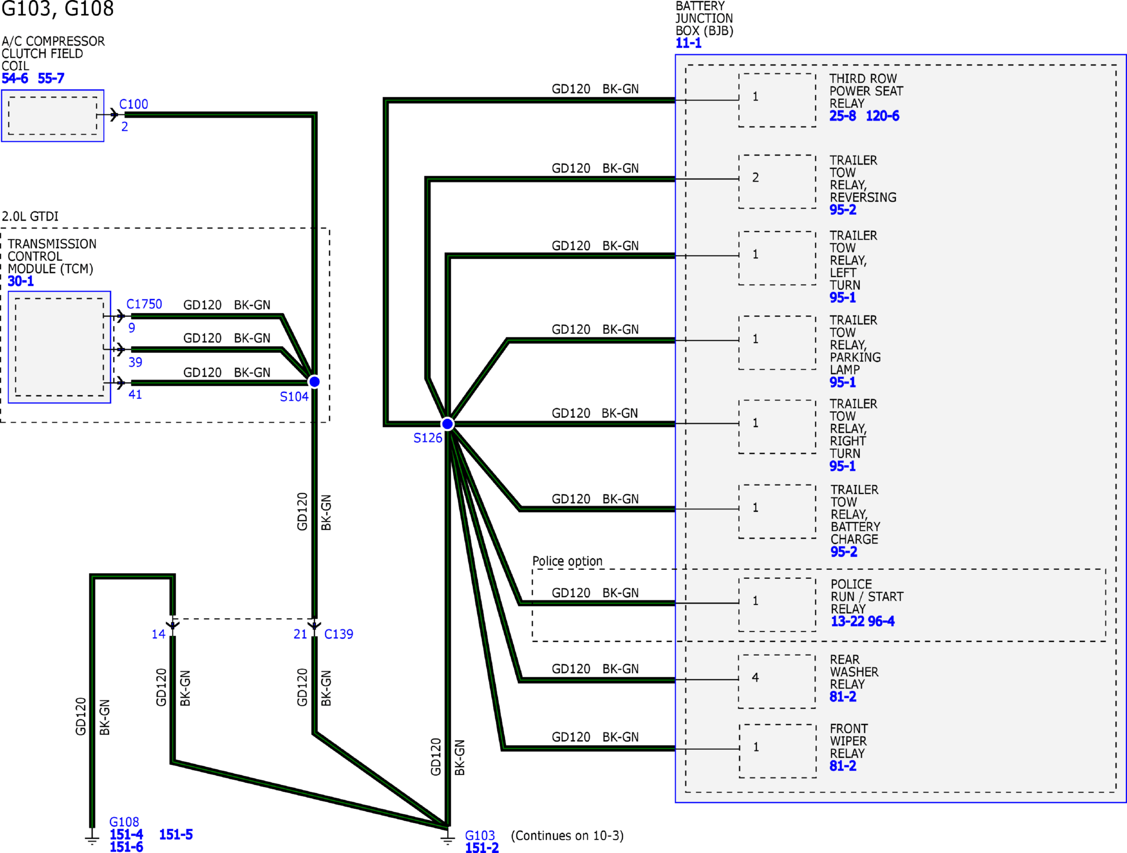Click the C139 pin 21 connector symbol
This screenshot has width=1127, height=853.
coord(314,625)
